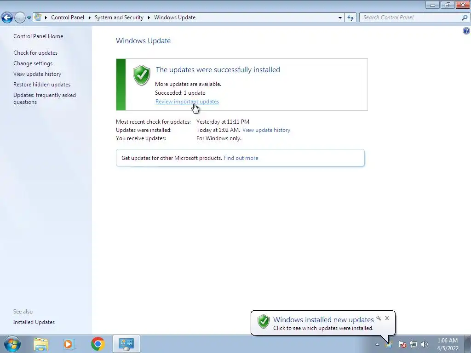The image size is (471, 353).
Task: Open the Windows Start menu orb
Action: click(12, 344)
